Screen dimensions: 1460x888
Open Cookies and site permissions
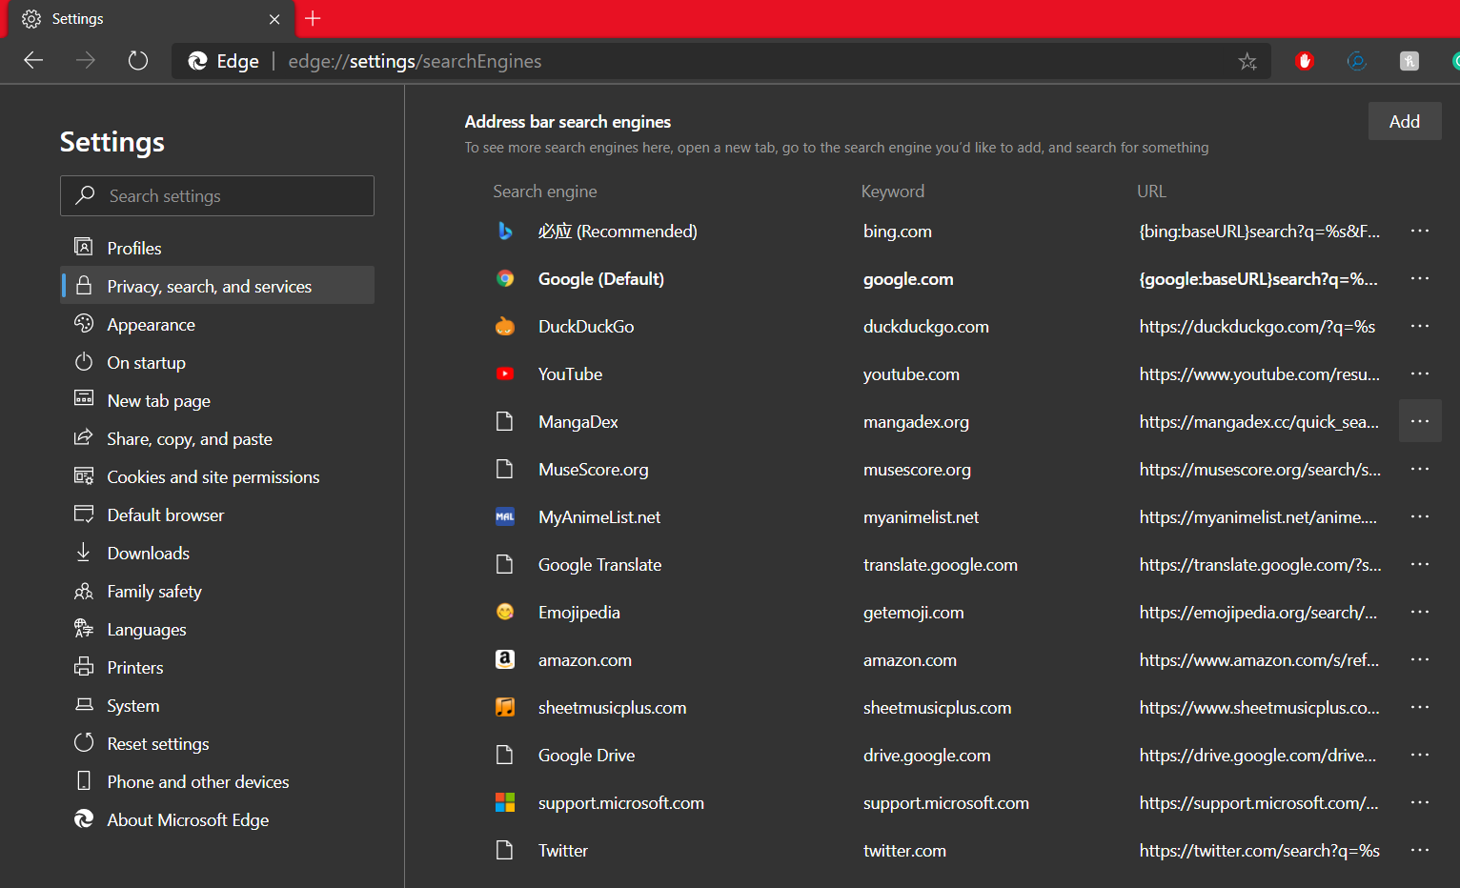pos(217,476)
